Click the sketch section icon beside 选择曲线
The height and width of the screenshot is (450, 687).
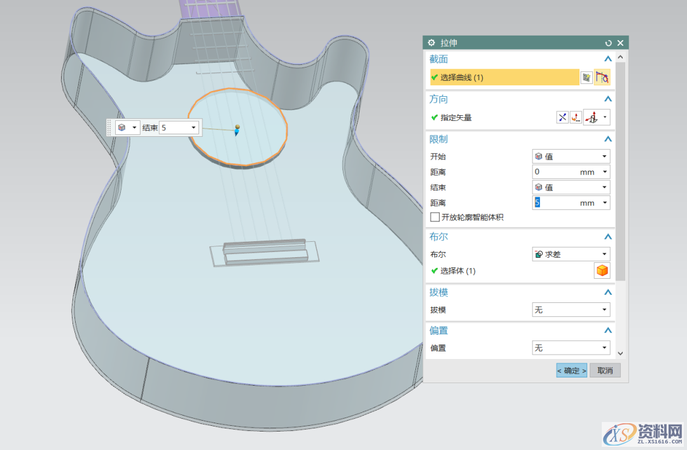point(586,77)
